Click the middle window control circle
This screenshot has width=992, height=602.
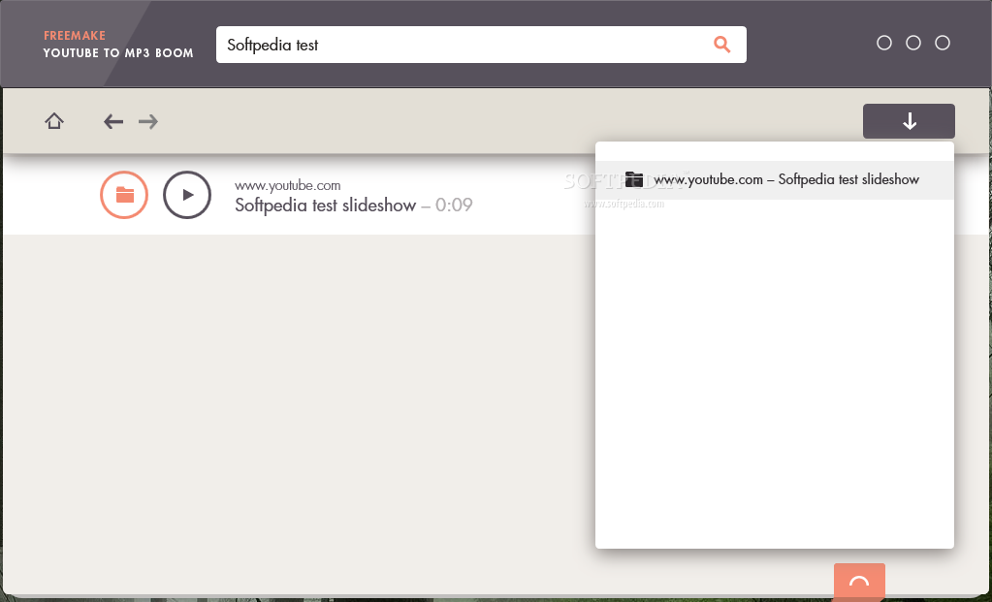coord(913,43)
